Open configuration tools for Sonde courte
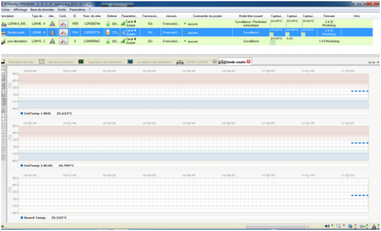This screenshot has width=381, height=231. pos(63,32)
